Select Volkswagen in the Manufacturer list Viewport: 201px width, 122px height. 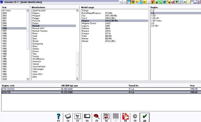coord(54,69)
